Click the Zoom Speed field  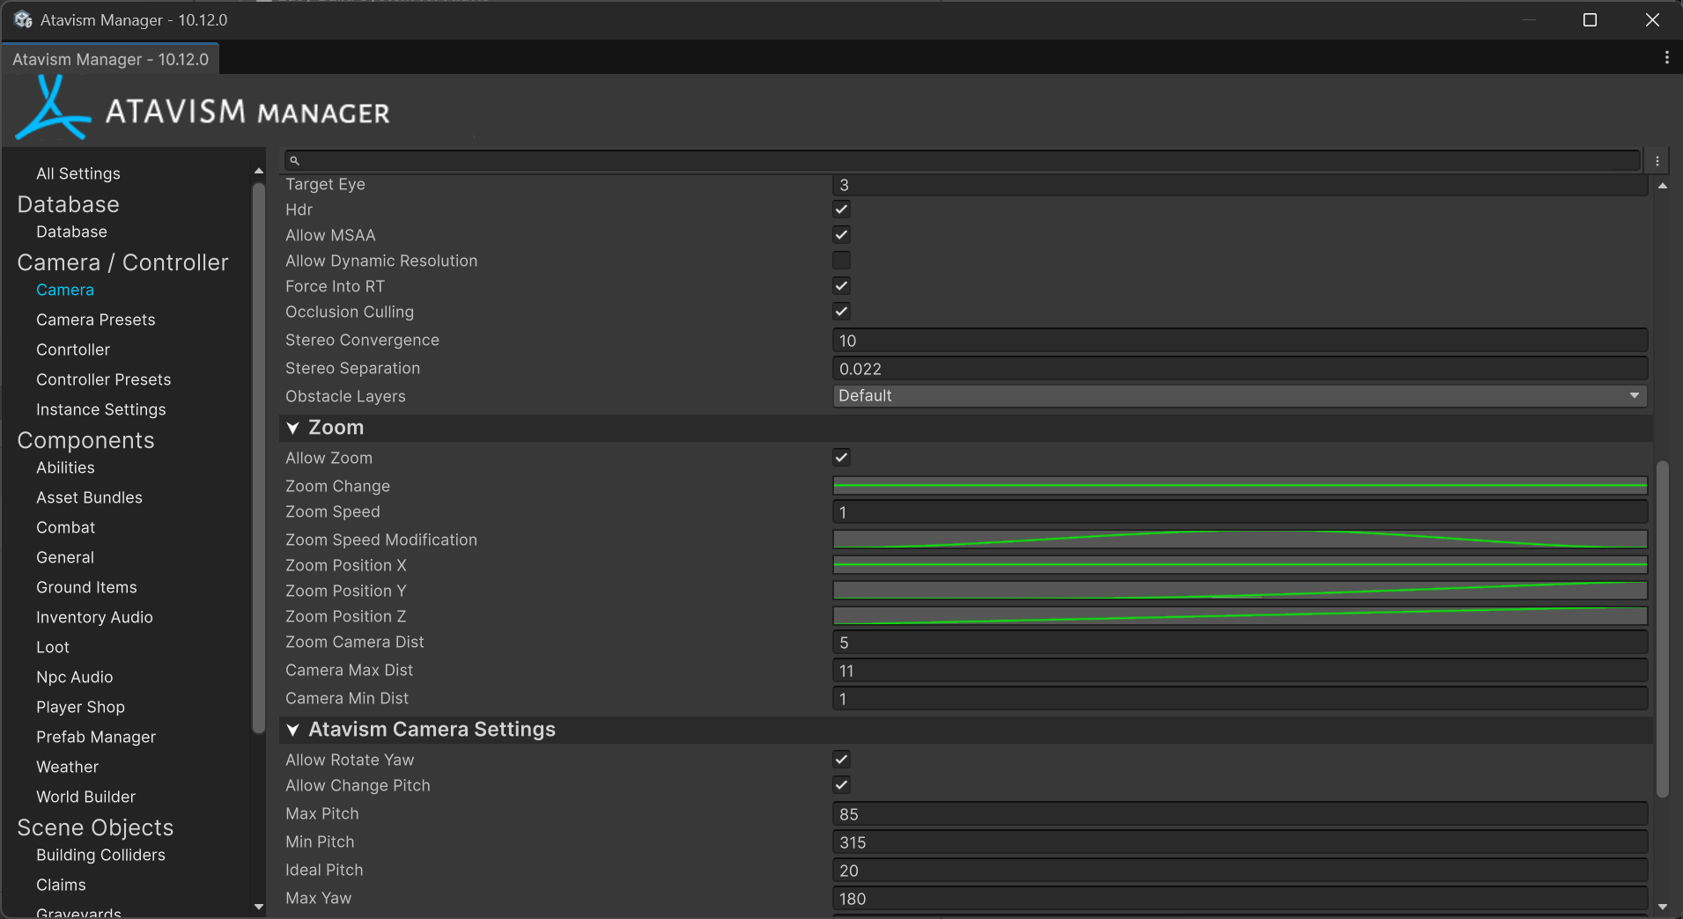[x=1240, y=512]
